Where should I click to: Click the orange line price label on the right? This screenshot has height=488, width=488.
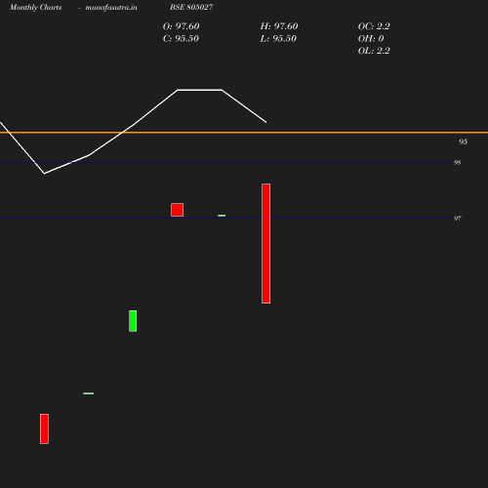[x=463, y=142]
